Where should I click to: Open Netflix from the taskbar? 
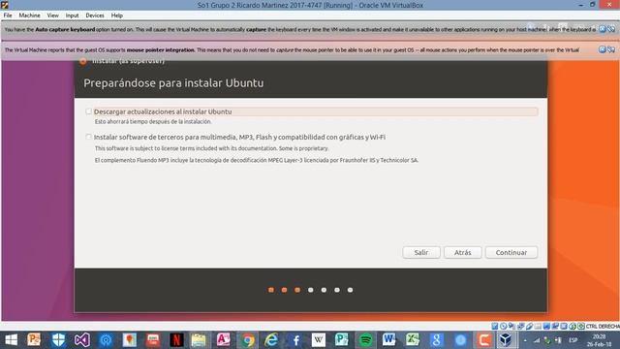tap(176, 340)
